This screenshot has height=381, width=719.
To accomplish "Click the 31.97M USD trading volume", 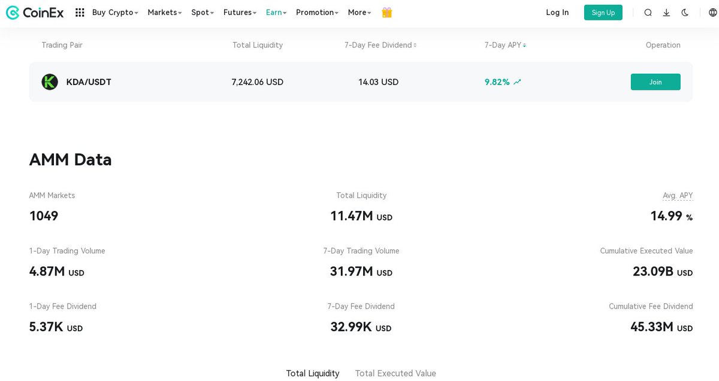I will click(x=361, y=271).
